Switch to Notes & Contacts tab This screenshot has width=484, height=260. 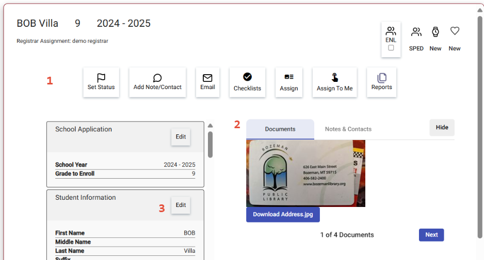click(348, 129)
